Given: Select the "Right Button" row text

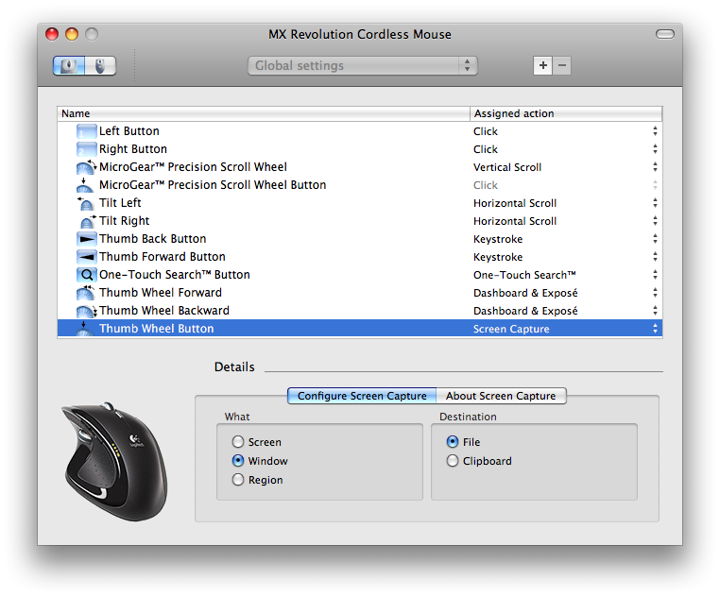Looking at the screenshot, I should tap(133, 149).
